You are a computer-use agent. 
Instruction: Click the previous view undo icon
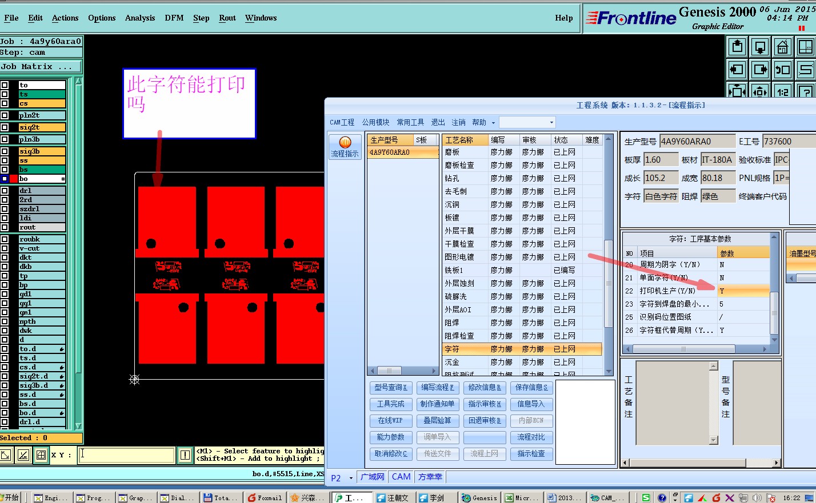coord(783,70)
